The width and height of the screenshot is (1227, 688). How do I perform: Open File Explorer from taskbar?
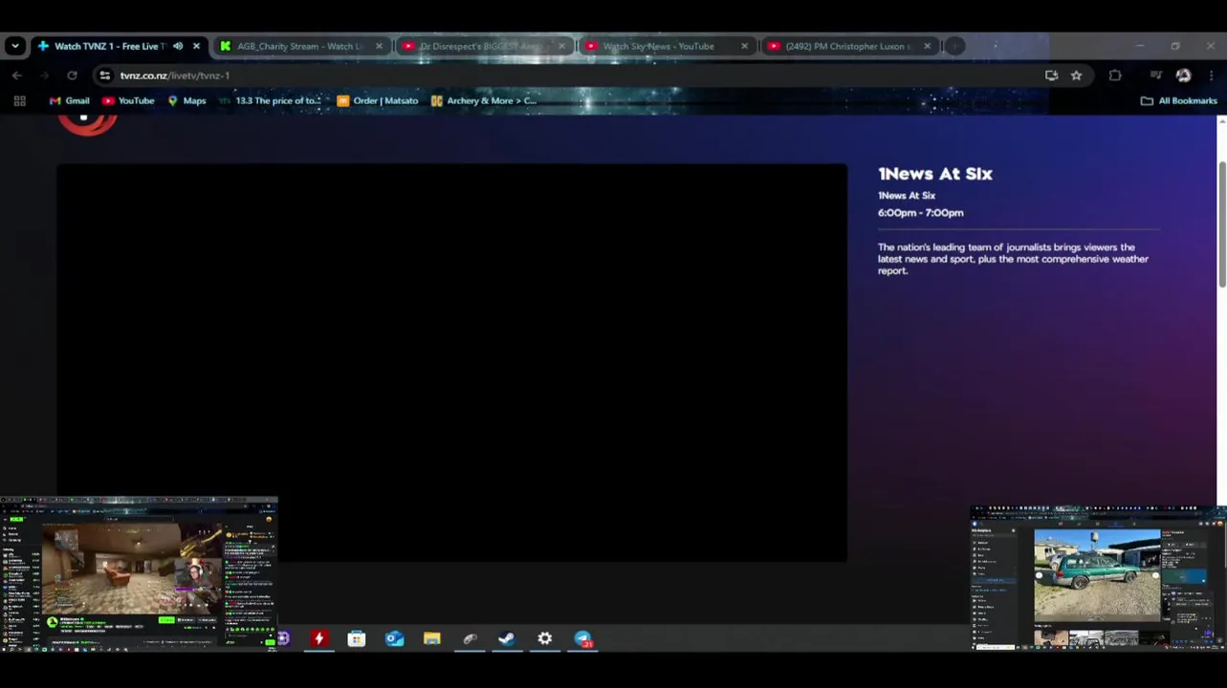point(431,638)
